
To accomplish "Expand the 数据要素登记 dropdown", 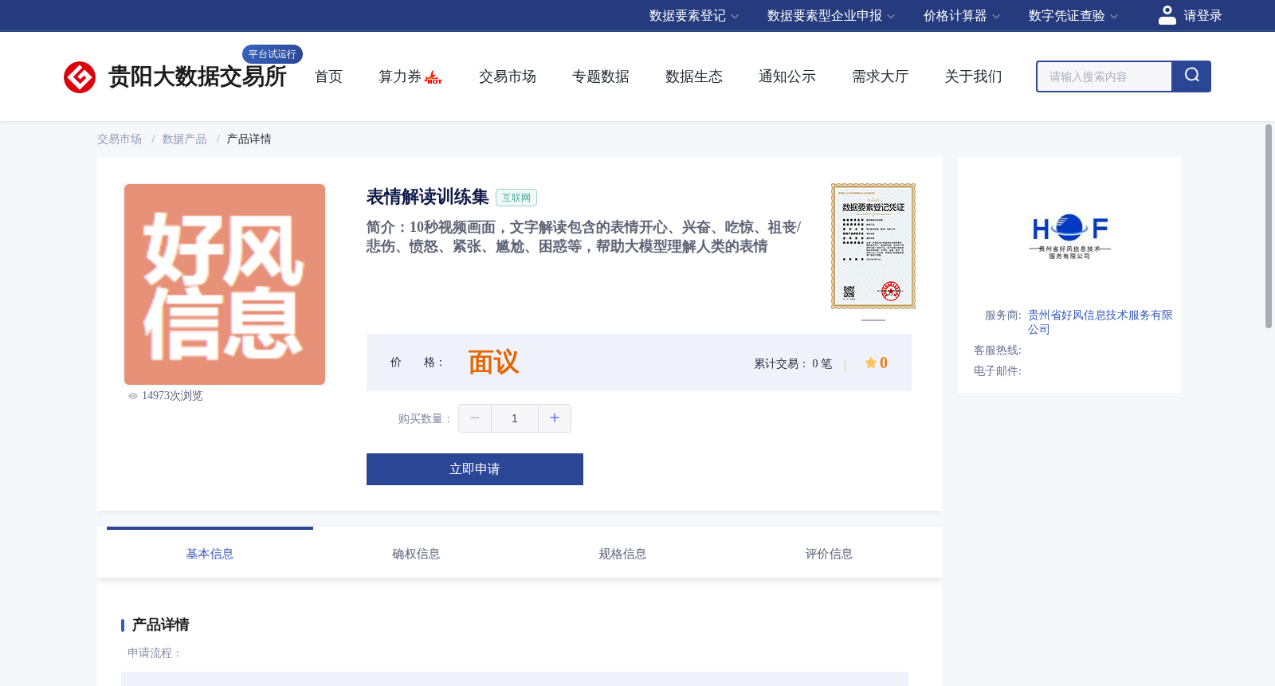I will coord(693,16).
